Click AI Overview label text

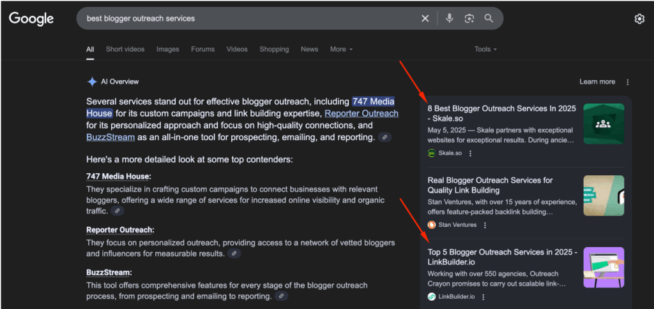[x=119, y=82]
